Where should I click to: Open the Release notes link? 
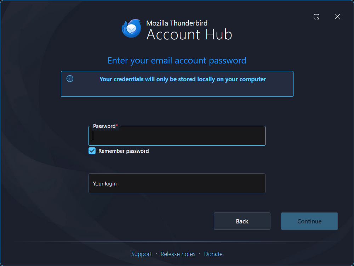[178, 254]
